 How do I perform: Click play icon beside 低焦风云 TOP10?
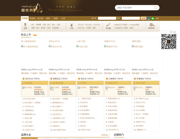point(51,79)
